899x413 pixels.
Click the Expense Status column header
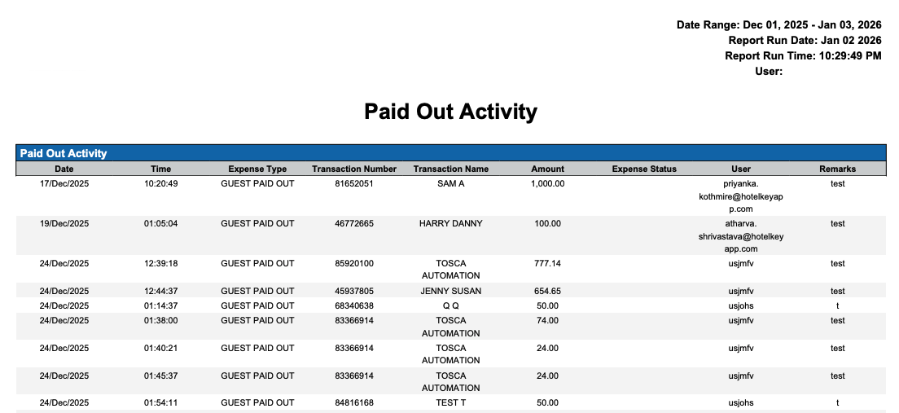point(644,169)
